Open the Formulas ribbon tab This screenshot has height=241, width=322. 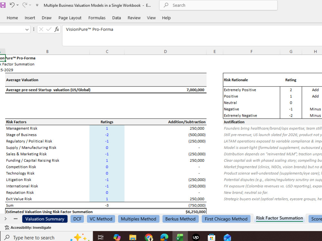point(97,18)
